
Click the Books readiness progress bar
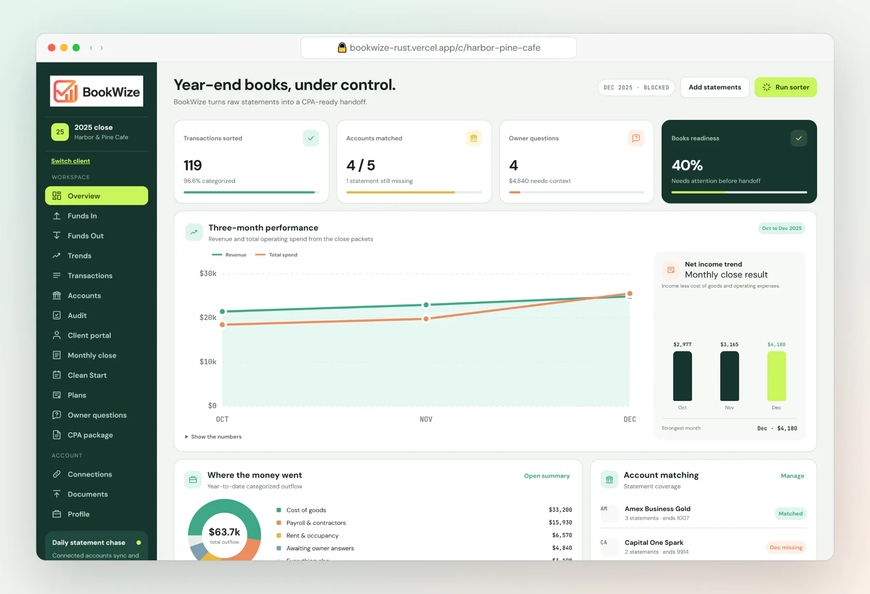739,192
